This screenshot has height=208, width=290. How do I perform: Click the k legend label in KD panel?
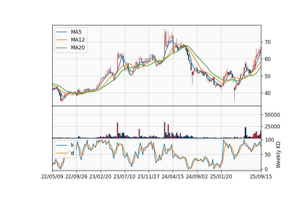[72, 145]
